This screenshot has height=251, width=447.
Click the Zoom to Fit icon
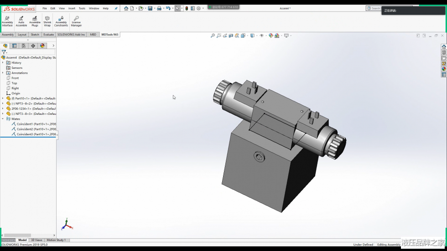[x=213, y=36]
